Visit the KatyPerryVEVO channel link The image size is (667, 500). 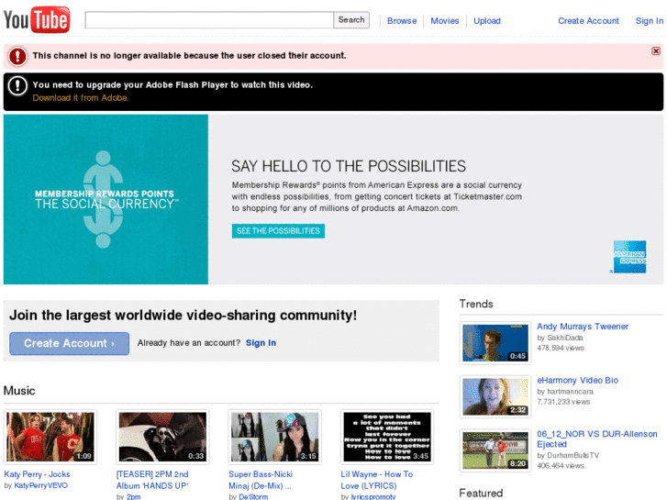click(x=41, y=485)
